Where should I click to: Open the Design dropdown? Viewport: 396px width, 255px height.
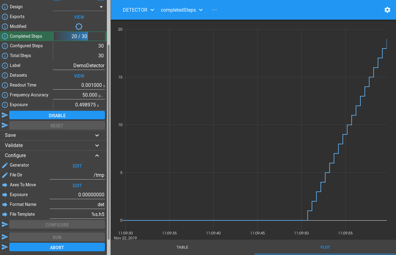pos(79,7)
